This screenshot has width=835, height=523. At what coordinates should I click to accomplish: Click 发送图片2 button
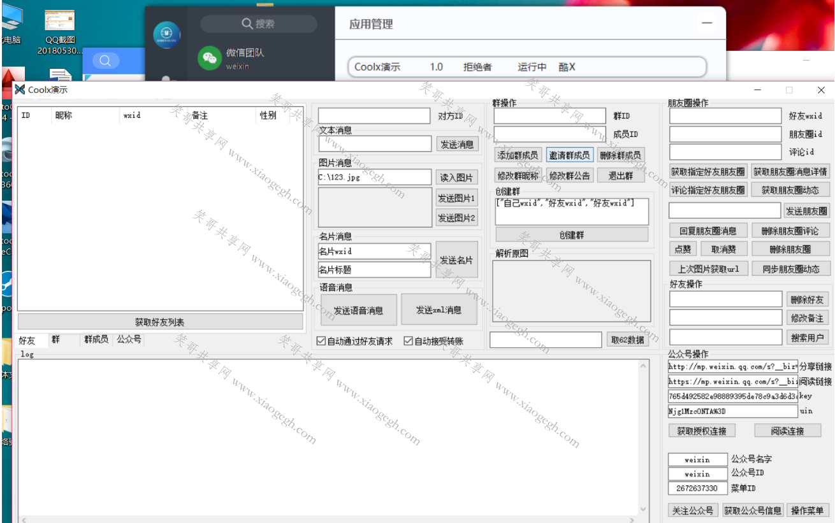click(x=457, y=218)
